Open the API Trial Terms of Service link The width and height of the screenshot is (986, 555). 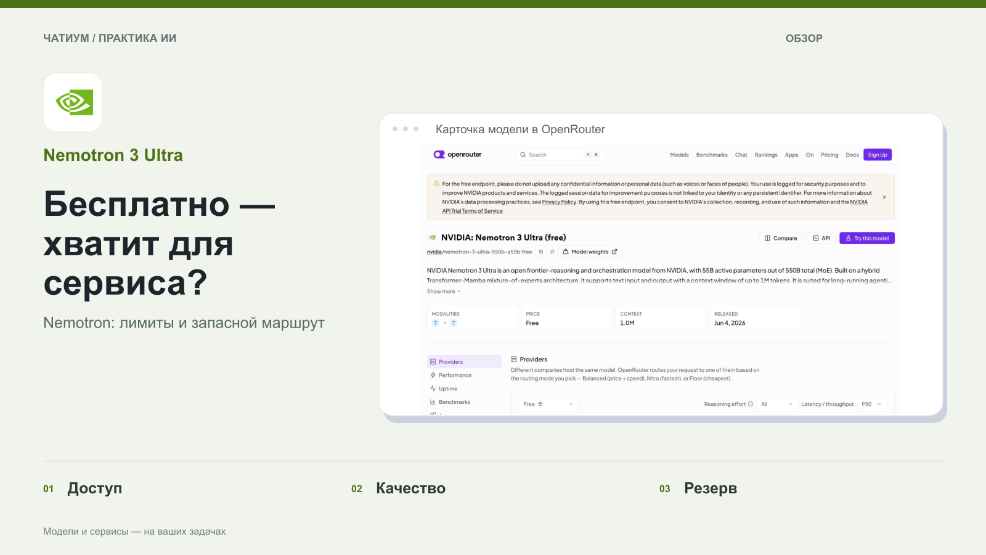[x=473, y=211]
